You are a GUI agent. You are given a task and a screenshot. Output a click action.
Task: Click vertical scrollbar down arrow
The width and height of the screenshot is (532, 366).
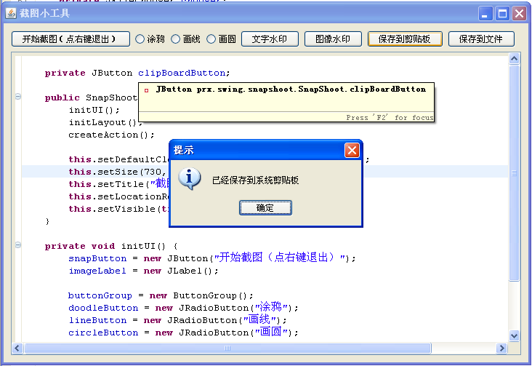(515, 335)
